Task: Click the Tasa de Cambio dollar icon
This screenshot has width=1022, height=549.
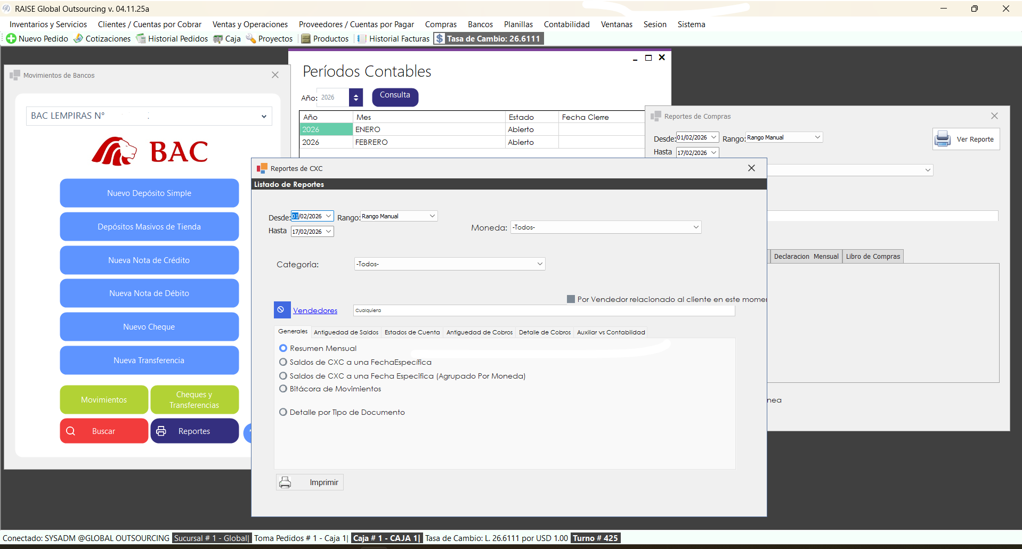Action: [x=440, y=39]
